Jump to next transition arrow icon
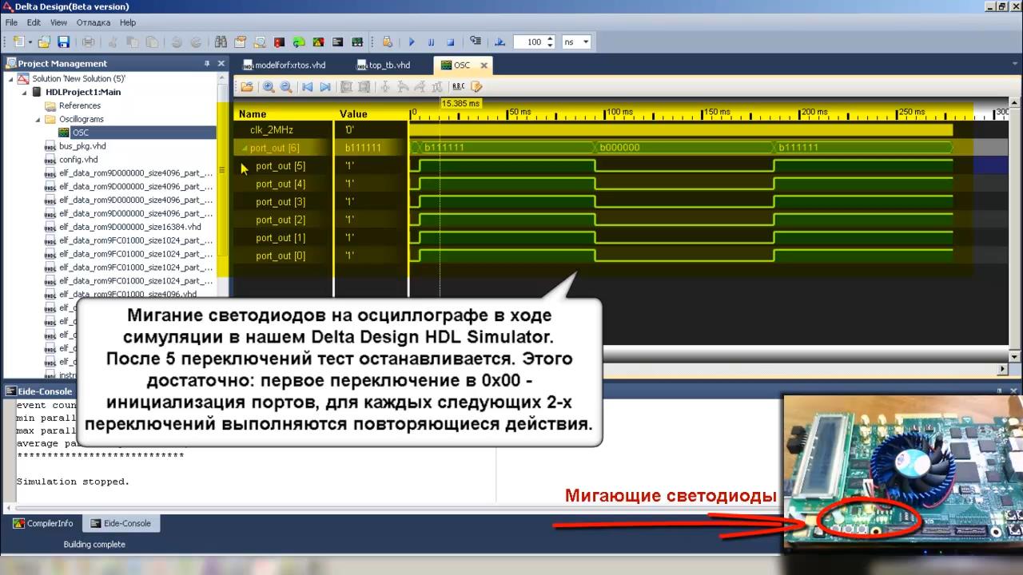 click(x=325, y=87)
